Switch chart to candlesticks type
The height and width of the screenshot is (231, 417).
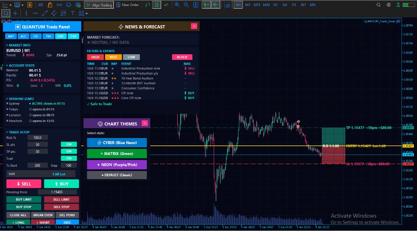157,5
